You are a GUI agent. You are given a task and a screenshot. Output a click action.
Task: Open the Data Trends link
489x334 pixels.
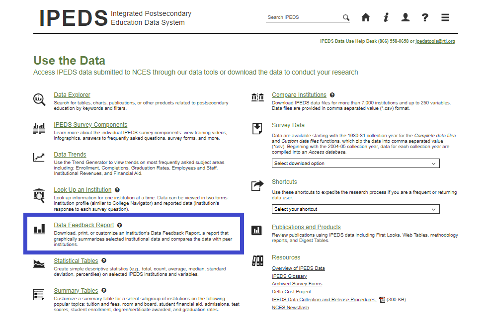[x=70, y=155]
